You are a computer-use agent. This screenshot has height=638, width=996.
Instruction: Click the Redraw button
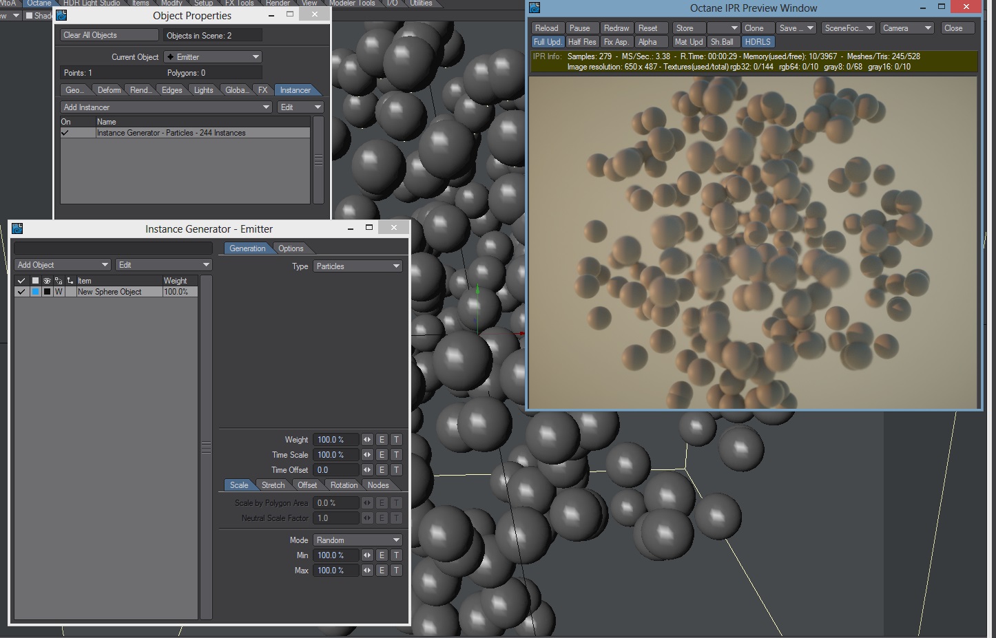pos(616,28)
